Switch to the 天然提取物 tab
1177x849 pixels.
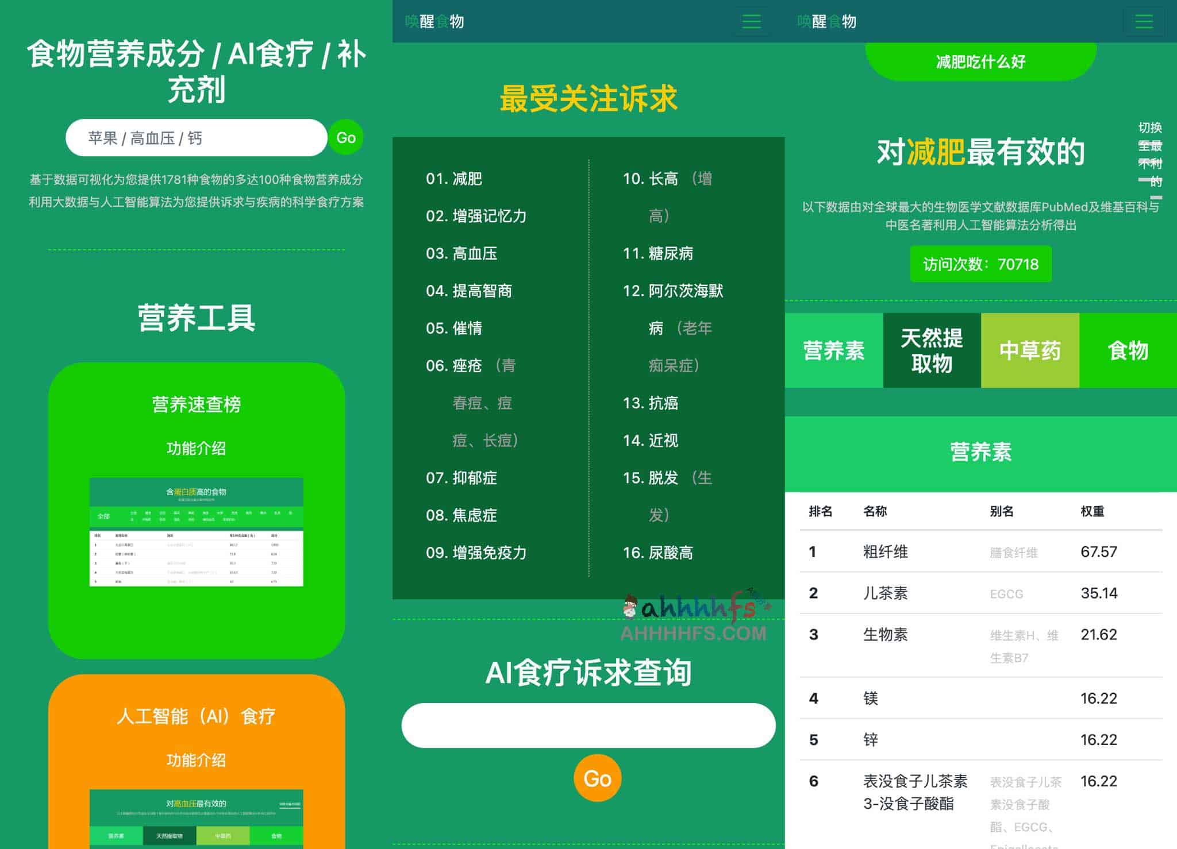click(x=932, y=350)
